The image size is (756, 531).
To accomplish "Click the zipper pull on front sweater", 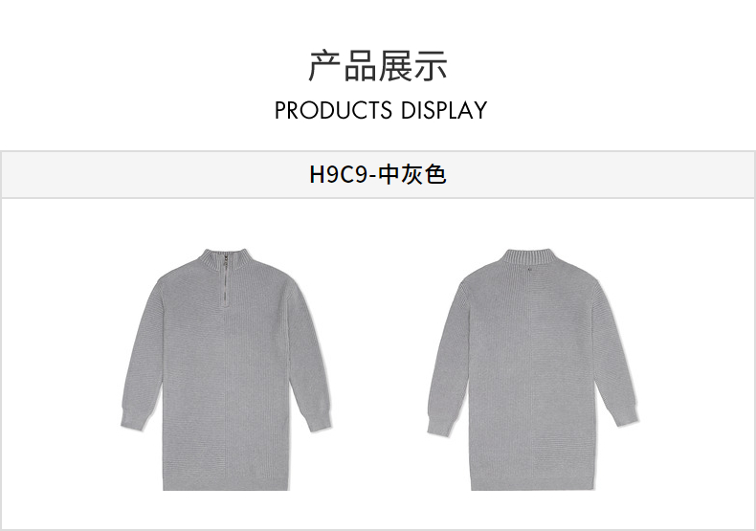I will point(225,262).
